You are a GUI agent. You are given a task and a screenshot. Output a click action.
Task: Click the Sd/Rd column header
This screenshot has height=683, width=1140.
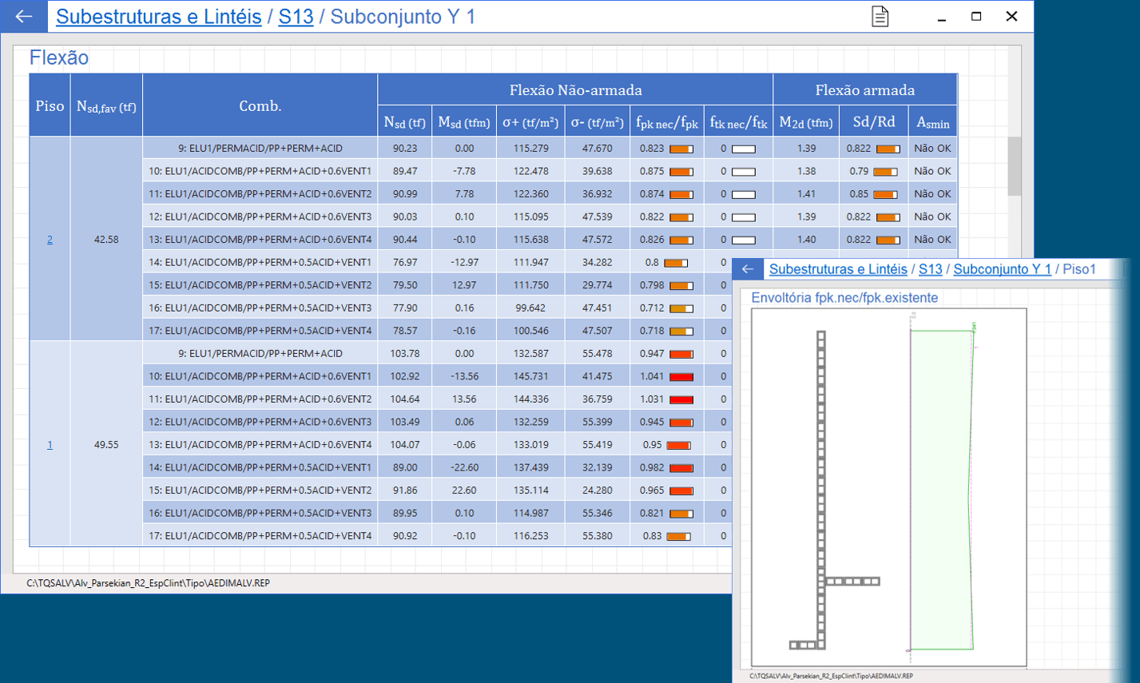point(874,121)
